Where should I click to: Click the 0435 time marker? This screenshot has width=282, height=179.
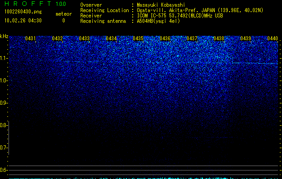pyautogui.click(x=138, y=38)
